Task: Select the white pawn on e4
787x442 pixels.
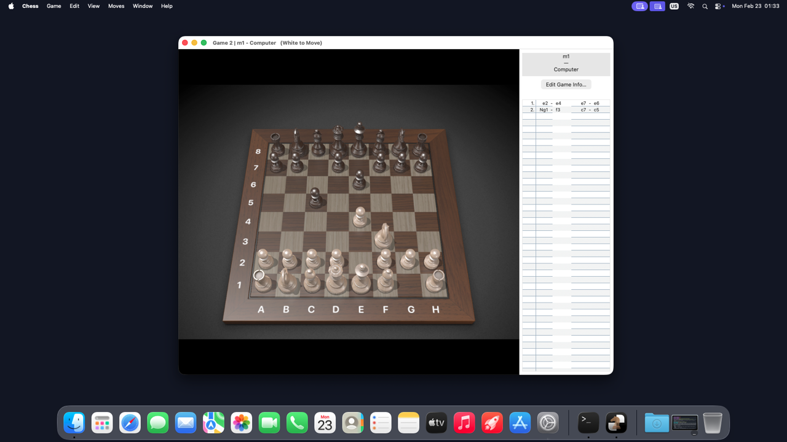Action: tap(360, 219)
